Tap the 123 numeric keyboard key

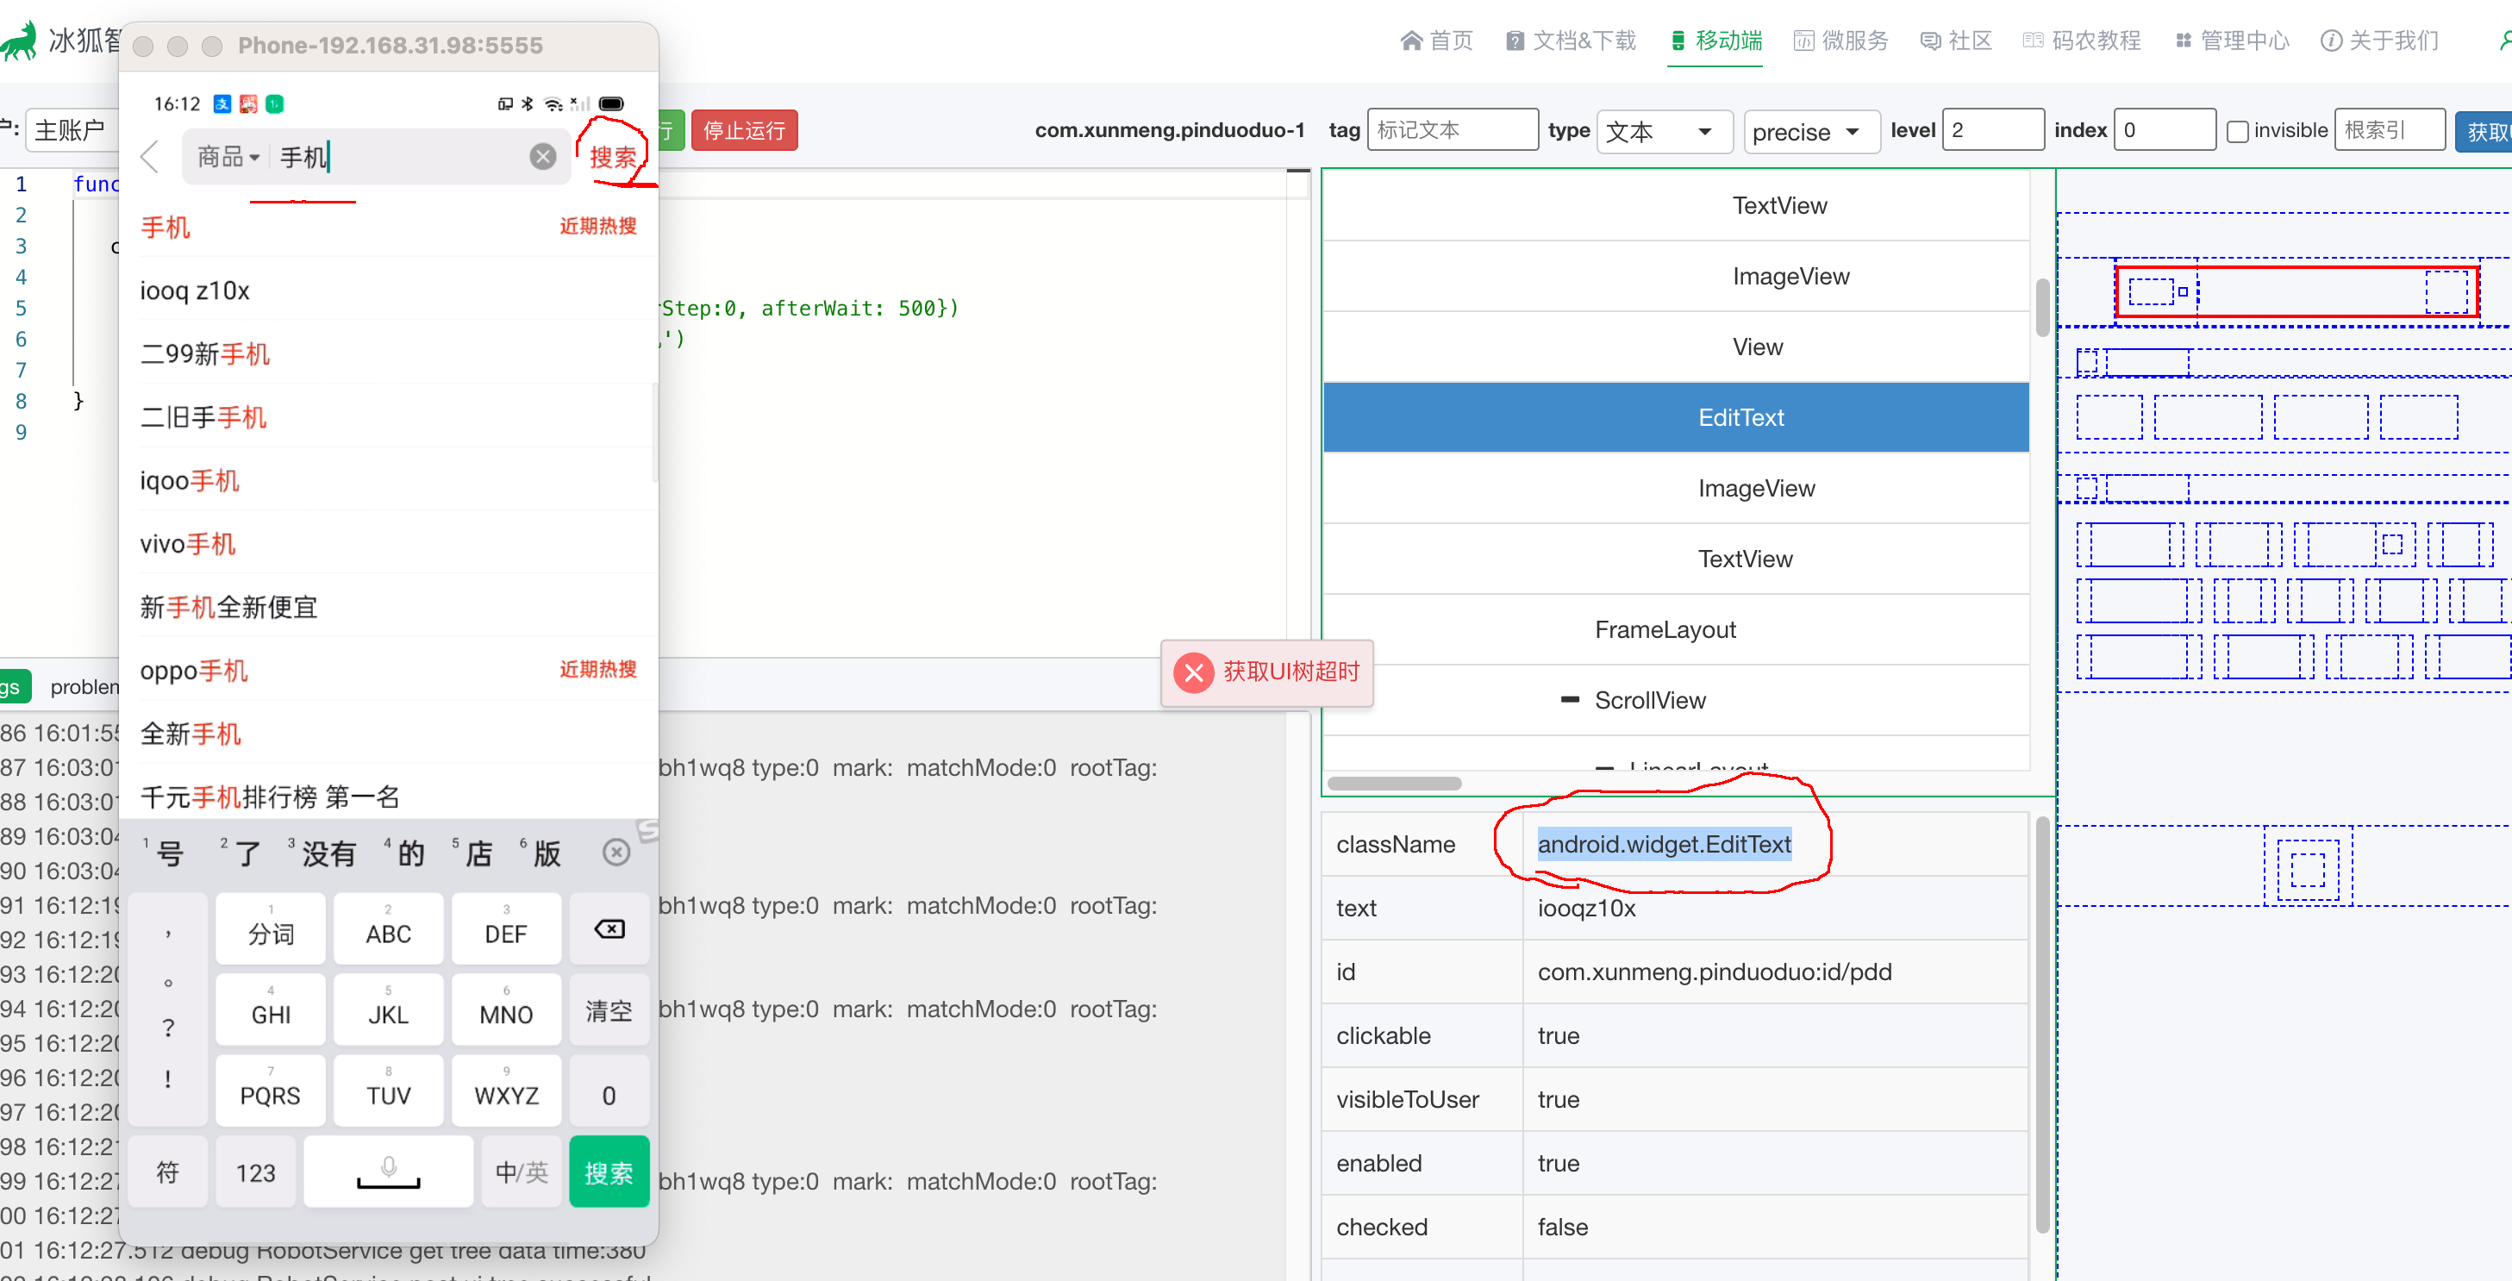point(255,1172)
